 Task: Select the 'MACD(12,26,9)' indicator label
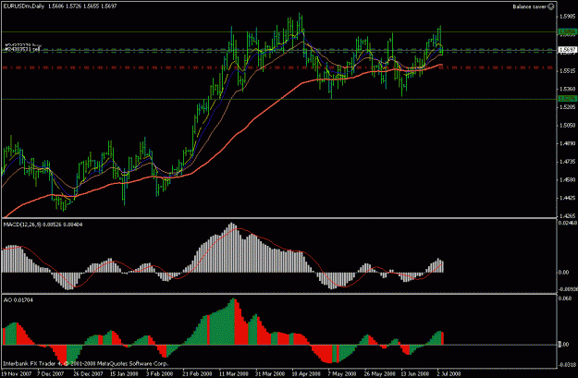[21, 224]
